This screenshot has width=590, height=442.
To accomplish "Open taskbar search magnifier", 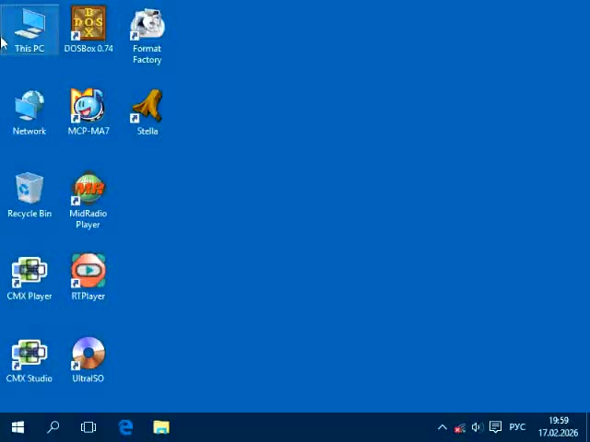I will click(x=53, y=427).
